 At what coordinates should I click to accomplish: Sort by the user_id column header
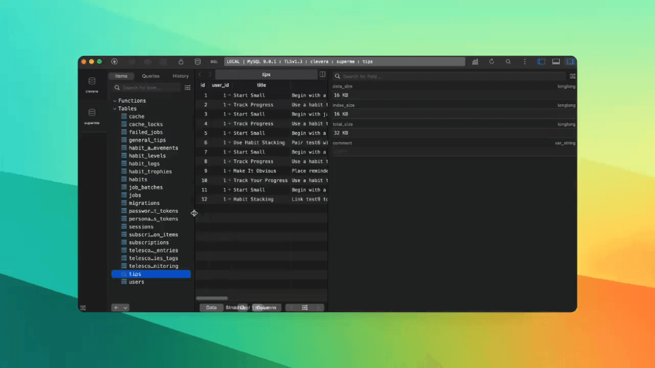(x=221, y=85)
